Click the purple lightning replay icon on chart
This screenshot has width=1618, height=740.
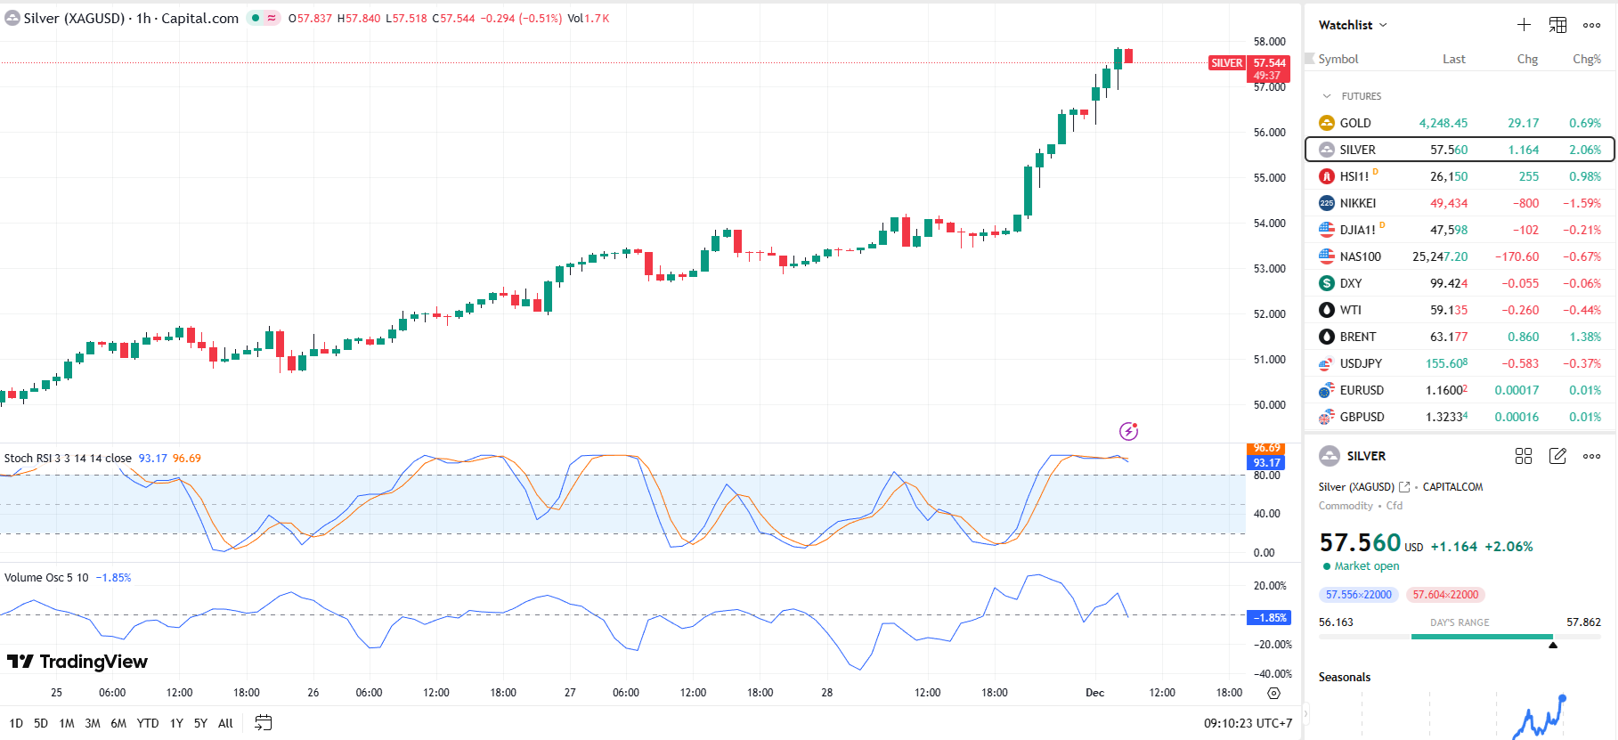pyautogui.click(x=1128, y=432)
